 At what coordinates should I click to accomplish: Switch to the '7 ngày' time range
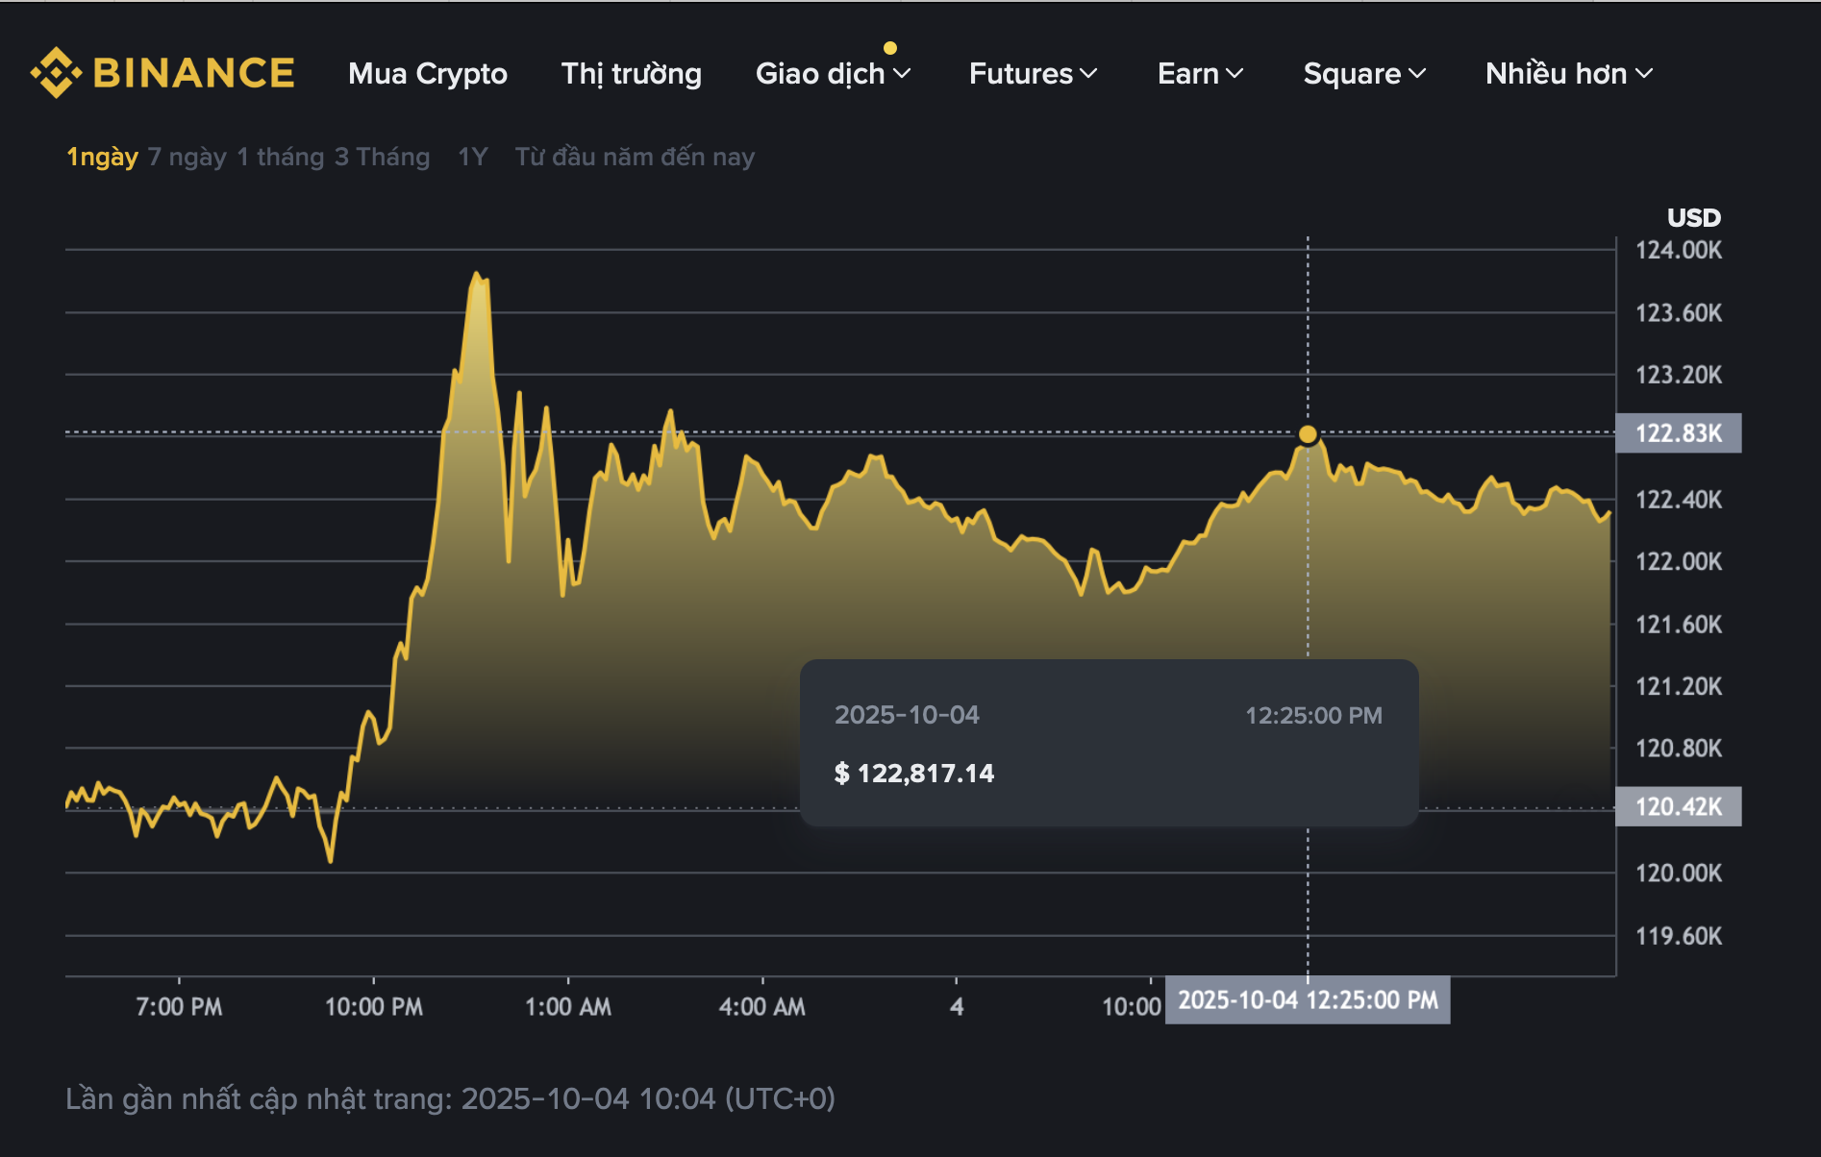click(x=188, y=156)
